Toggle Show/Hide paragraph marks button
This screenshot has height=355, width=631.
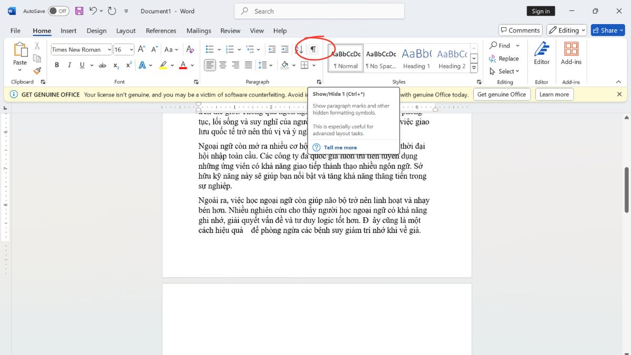pyautogui.click(x=313, y=49)
